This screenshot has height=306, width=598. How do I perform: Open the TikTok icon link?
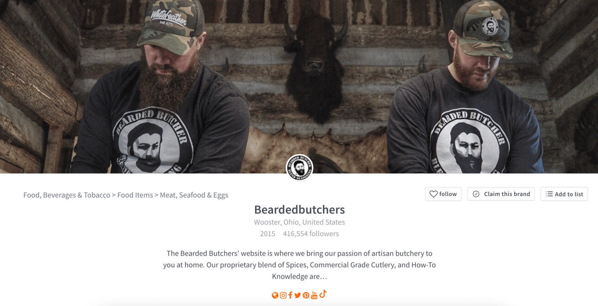tap(323, 294)
